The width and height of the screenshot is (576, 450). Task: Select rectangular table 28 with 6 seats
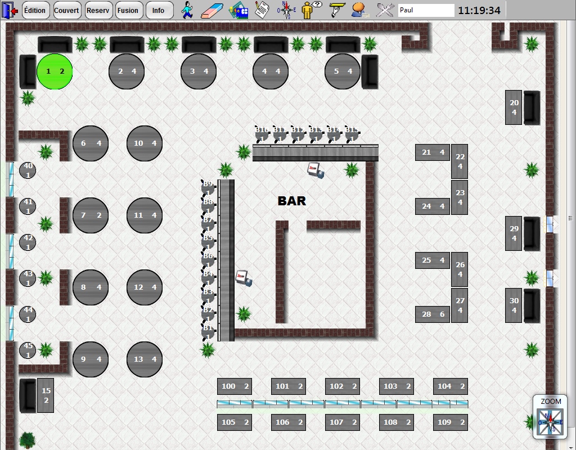[x=433, y=314]
